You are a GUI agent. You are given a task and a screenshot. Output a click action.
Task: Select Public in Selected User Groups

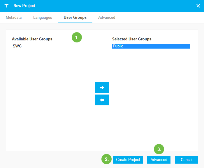tap(118, 46)
